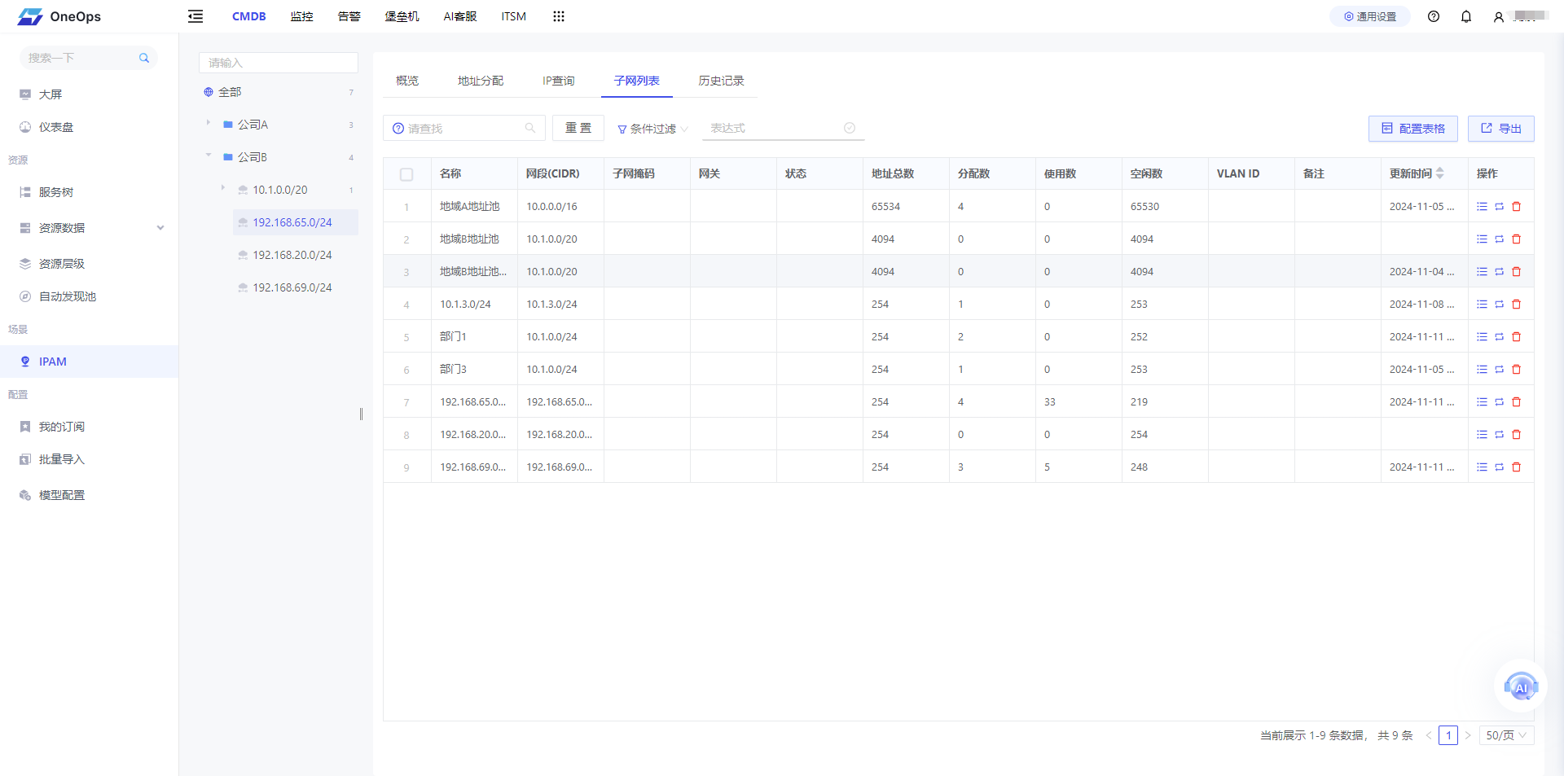Delete the 地域A地址池 subnet row

(1516, 207)
